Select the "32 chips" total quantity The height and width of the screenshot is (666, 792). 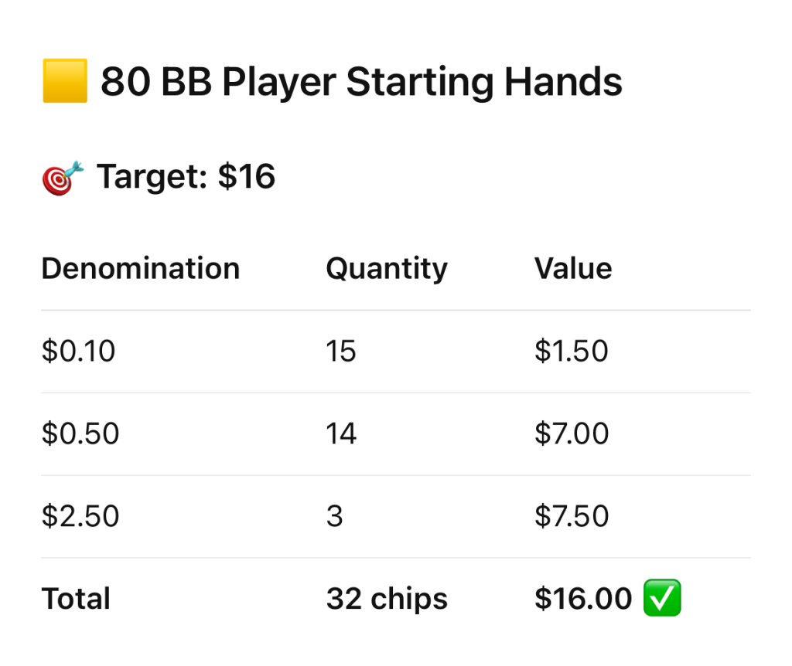(387, 600)
